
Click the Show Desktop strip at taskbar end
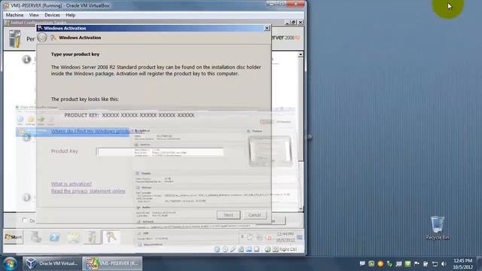(x=480, y=263)
